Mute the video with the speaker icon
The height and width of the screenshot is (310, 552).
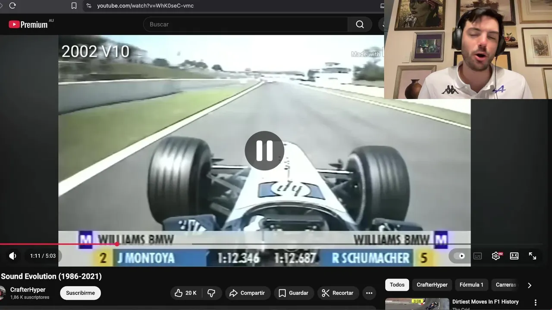click(13, 256)
